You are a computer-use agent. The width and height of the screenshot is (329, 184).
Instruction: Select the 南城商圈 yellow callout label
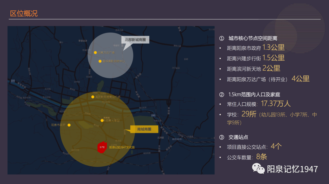pyautogui.click(x=144, y=129)
